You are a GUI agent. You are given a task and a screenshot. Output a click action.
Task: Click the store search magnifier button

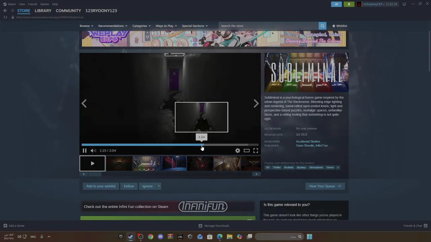click(x=323, y=26)
